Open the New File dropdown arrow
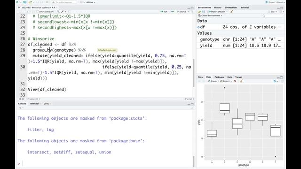The image size is (301, 169). (x=20, y=2)
